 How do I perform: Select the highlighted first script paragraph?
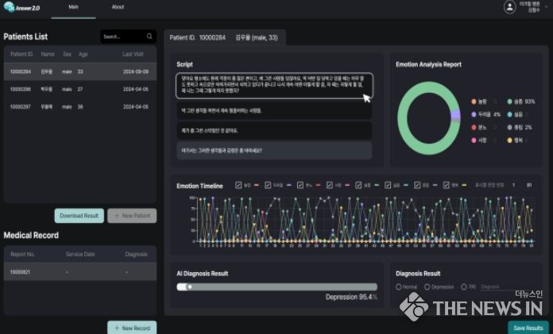point(274,86)
